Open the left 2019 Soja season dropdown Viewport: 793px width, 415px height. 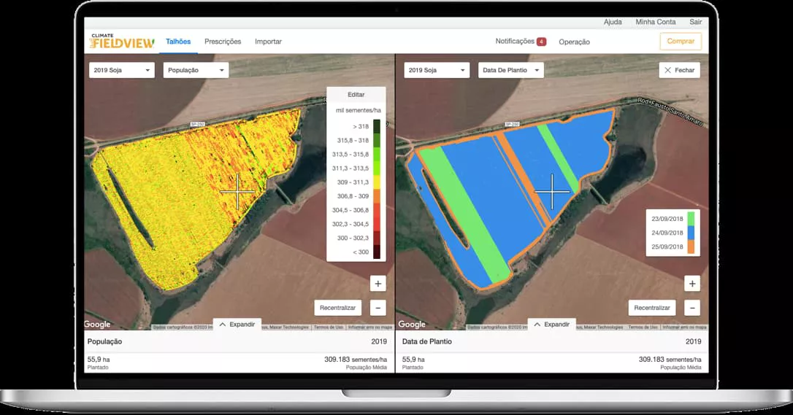[x=122, y=70]
